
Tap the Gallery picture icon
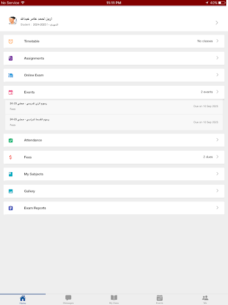(11, 191)
